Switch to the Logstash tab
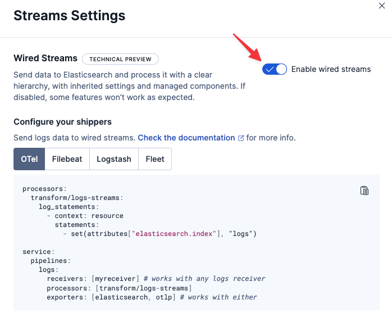The image size is (392, 336). coord(114,159)
